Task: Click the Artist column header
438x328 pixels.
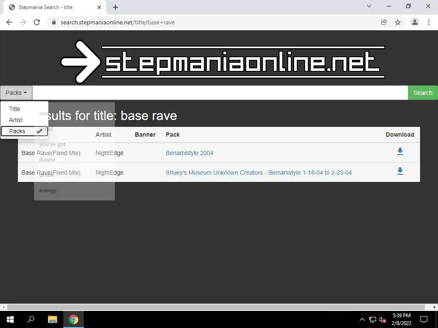Action: (104, 135)
